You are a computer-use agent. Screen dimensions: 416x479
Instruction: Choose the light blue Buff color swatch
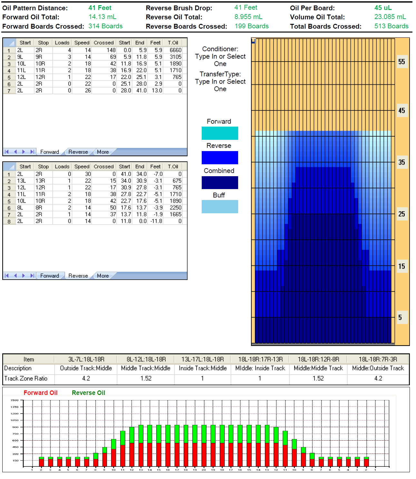click(x=220, y=207)
